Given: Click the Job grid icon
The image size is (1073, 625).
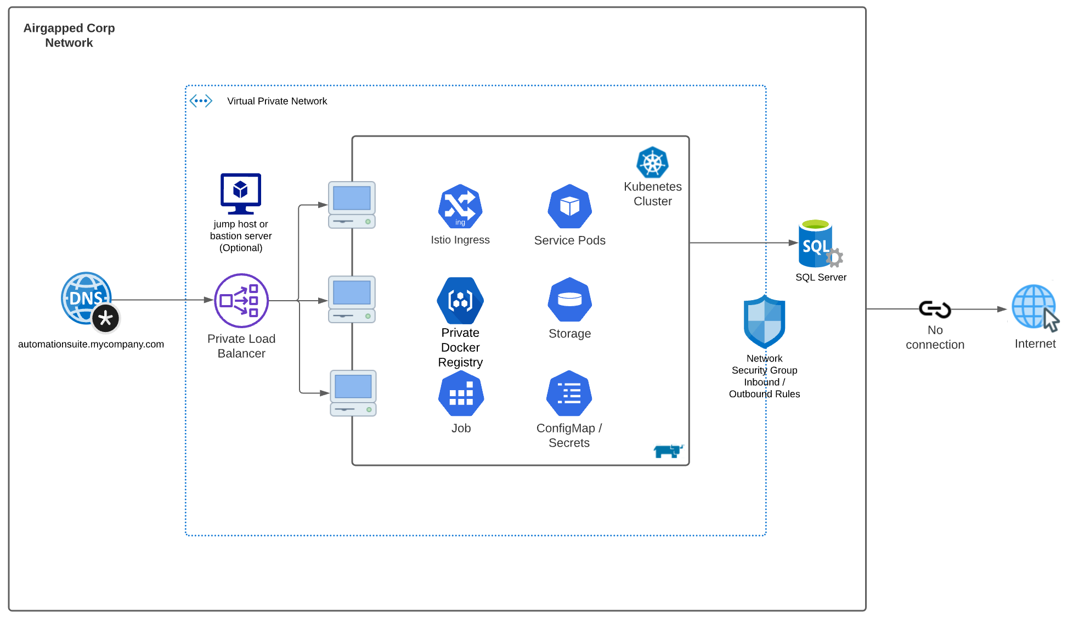Looking at the screenshot, I should tap(461, 394).
